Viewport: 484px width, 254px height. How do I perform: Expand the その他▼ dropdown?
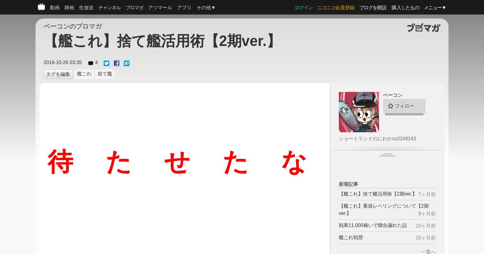pos(206,8)
